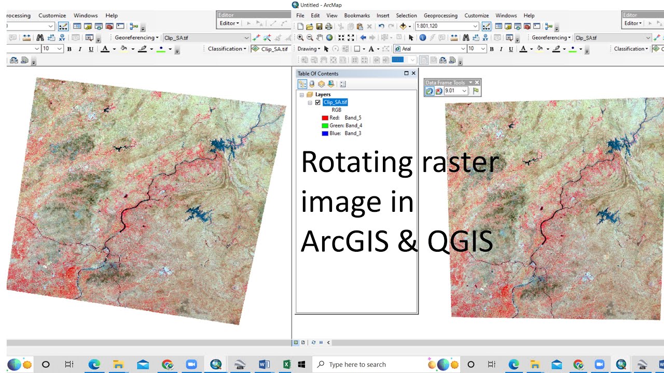Collapse the Clip_SA.tif layer node

tap(310, 103)
